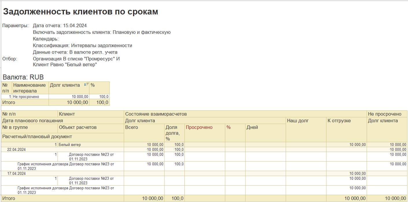Click the red Просрочено column header

[205, 133]
